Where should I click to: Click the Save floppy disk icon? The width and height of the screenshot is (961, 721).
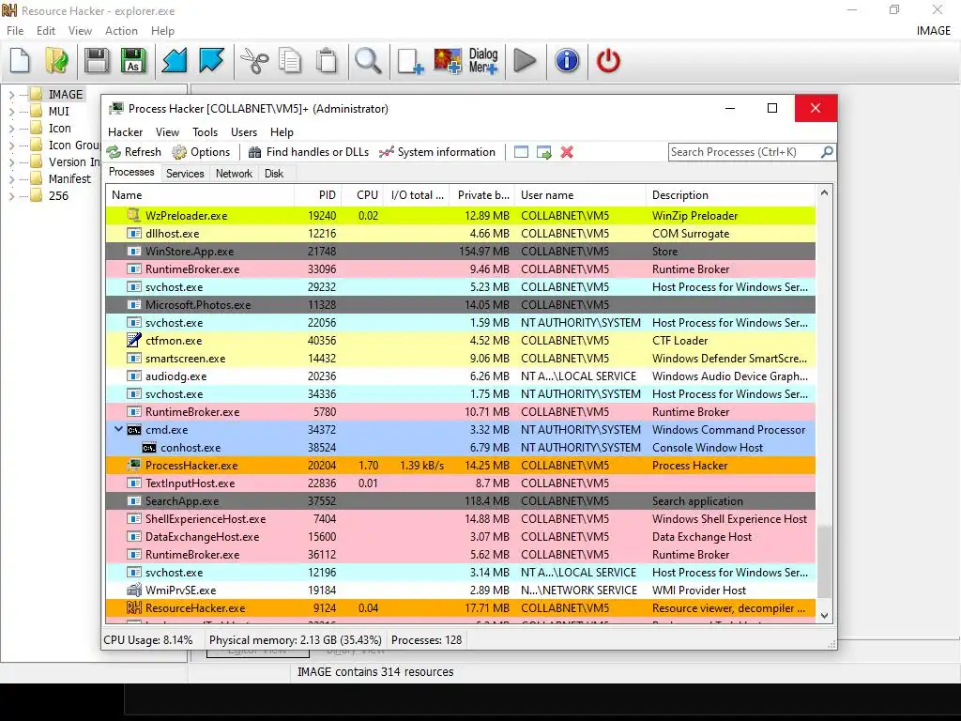click(97, 61)
